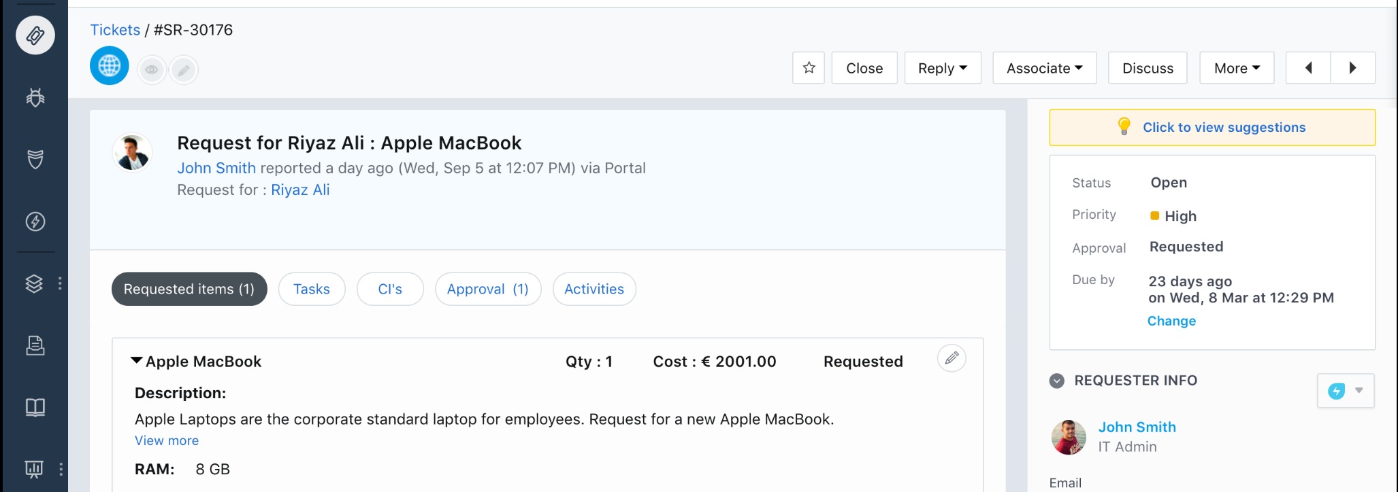Go back to Tickets breadcrumb link
Image resolution: width=1398 pixels, height=492 pixels.
[x=115, y=30]
